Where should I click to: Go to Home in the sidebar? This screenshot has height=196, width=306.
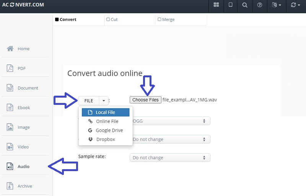click(23, 49)
